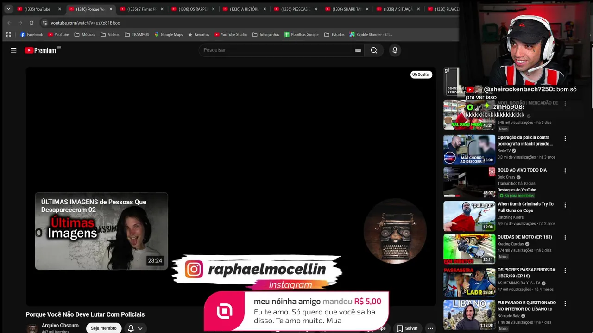Open 'FUI PARADO E QUESTIONADO' LIBANO thumbnail

coord(469,314)
